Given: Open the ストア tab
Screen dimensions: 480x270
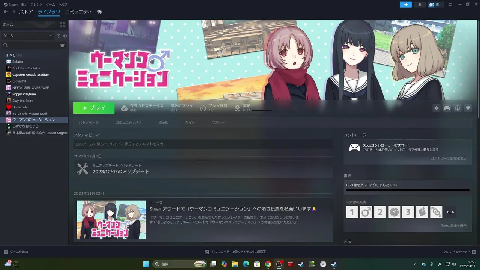Looking at the screenshot, I should pos(26,12).
